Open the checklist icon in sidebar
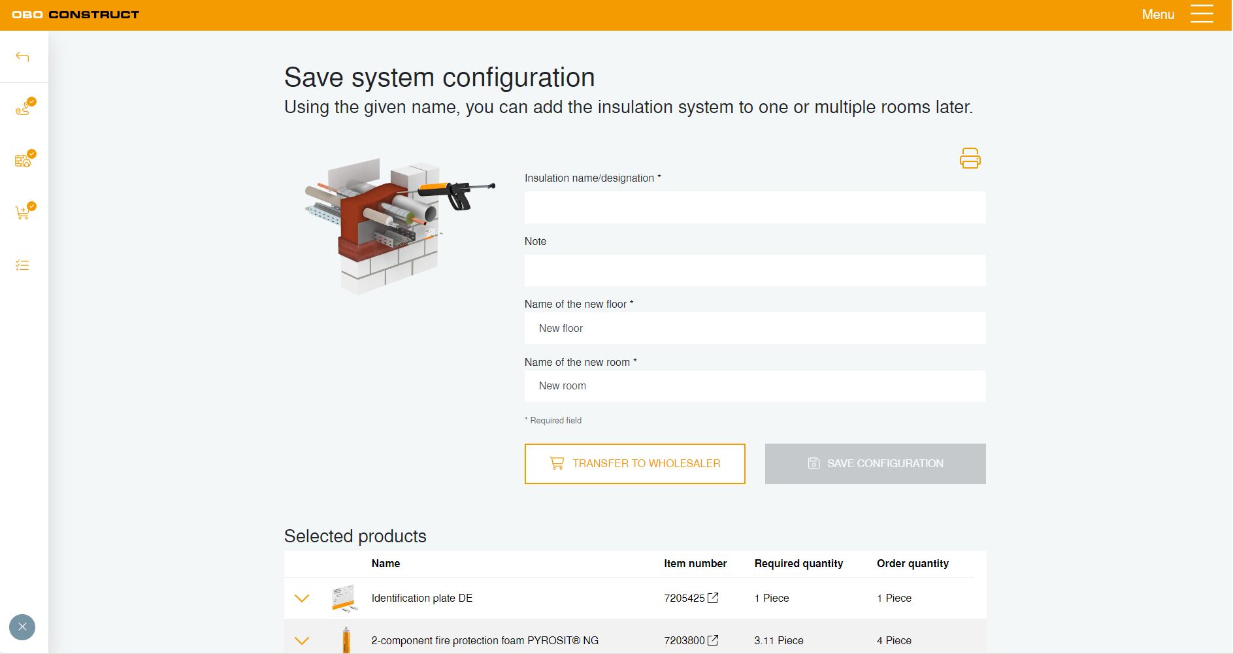 22,265
